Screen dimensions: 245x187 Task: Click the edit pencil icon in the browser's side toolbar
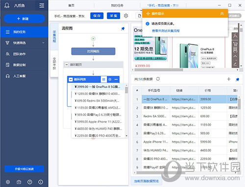(235, 64)
